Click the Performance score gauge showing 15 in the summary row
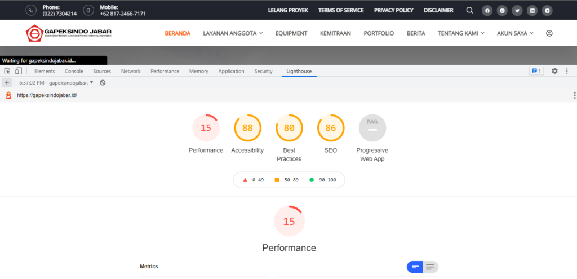The height and width of the screenshot is (279, 577). (206, 128)
